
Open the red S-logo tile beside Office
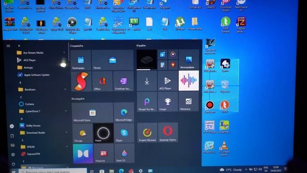tap(81, 81)
